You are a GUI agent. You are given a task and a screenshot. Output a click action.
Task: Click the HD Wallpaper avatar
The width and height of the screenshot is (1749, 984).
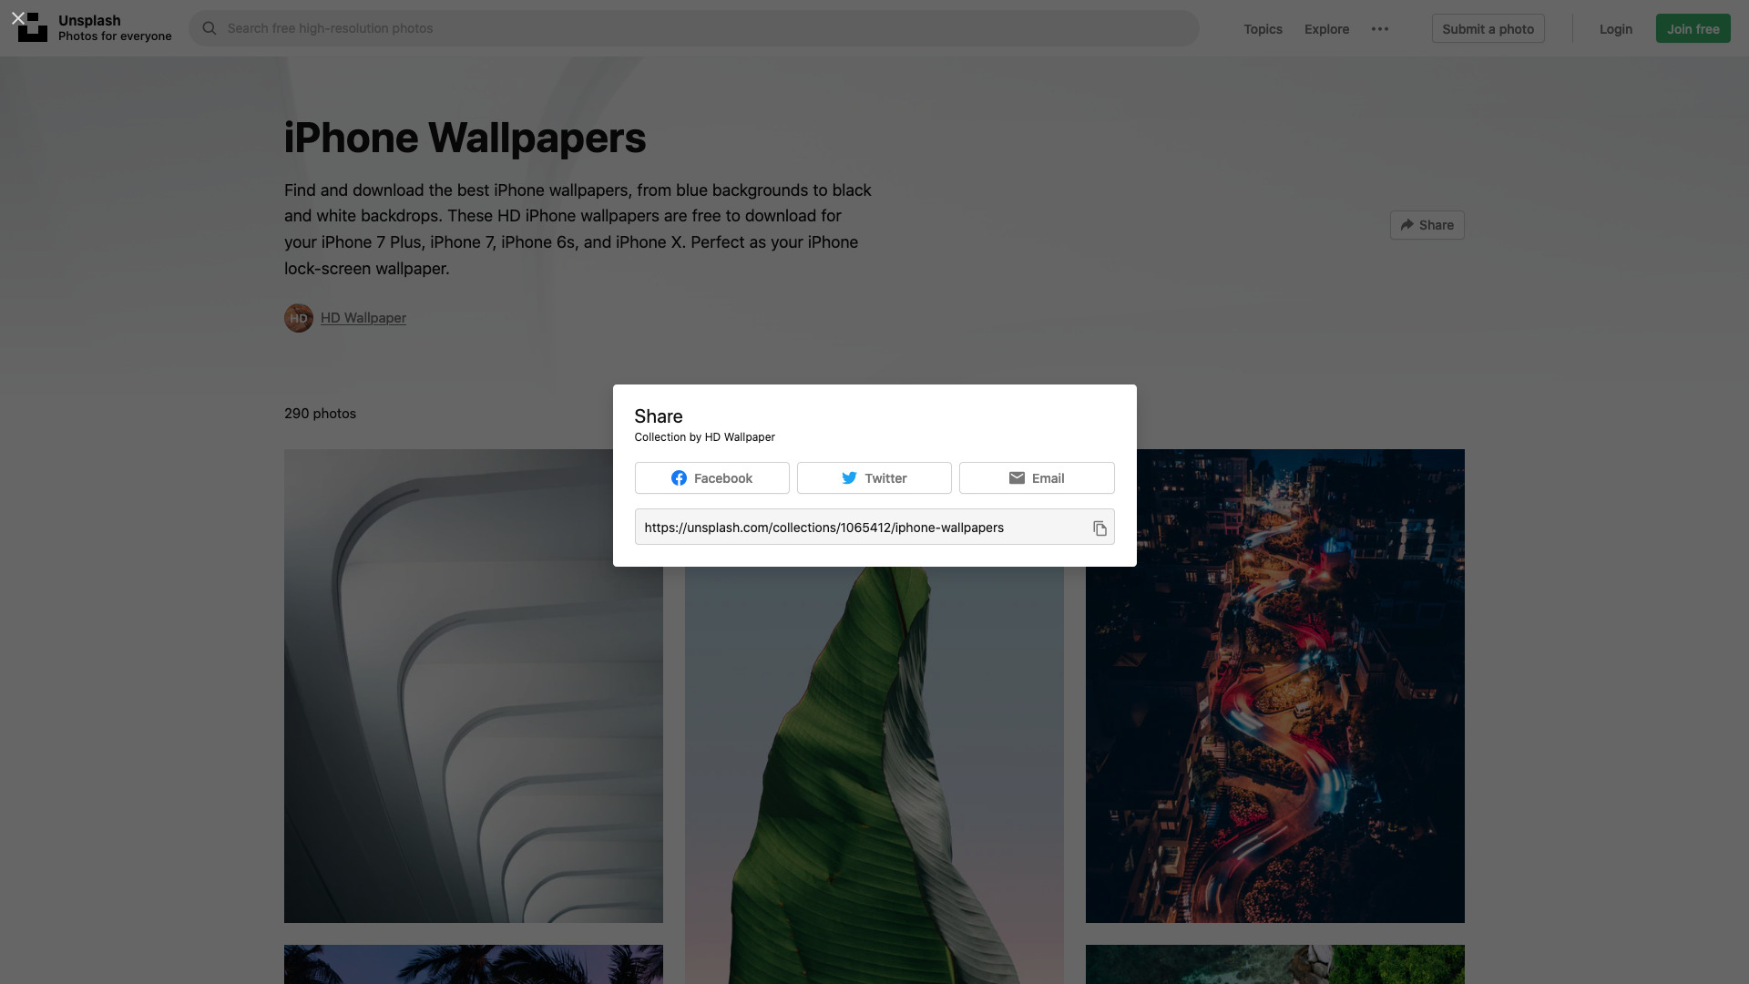[299, 318]
